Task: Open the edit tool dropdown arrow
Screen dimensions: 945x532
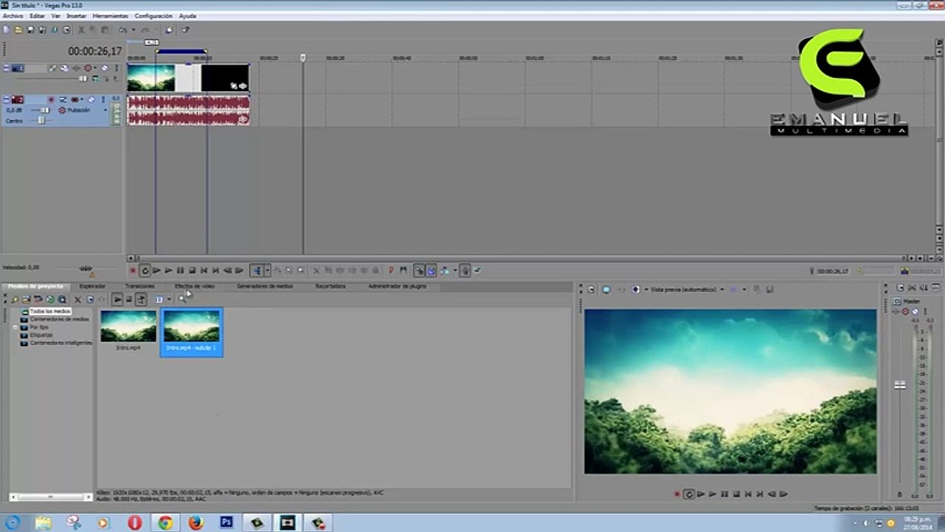Action: (267, 271)
